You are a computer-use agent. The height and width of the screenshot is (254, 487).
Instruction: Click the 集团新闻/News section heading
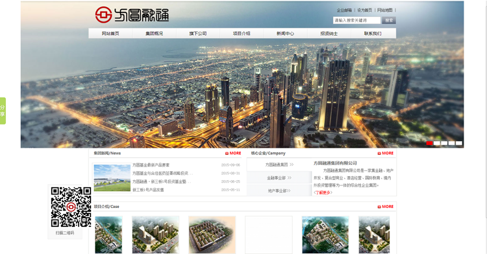107,154
